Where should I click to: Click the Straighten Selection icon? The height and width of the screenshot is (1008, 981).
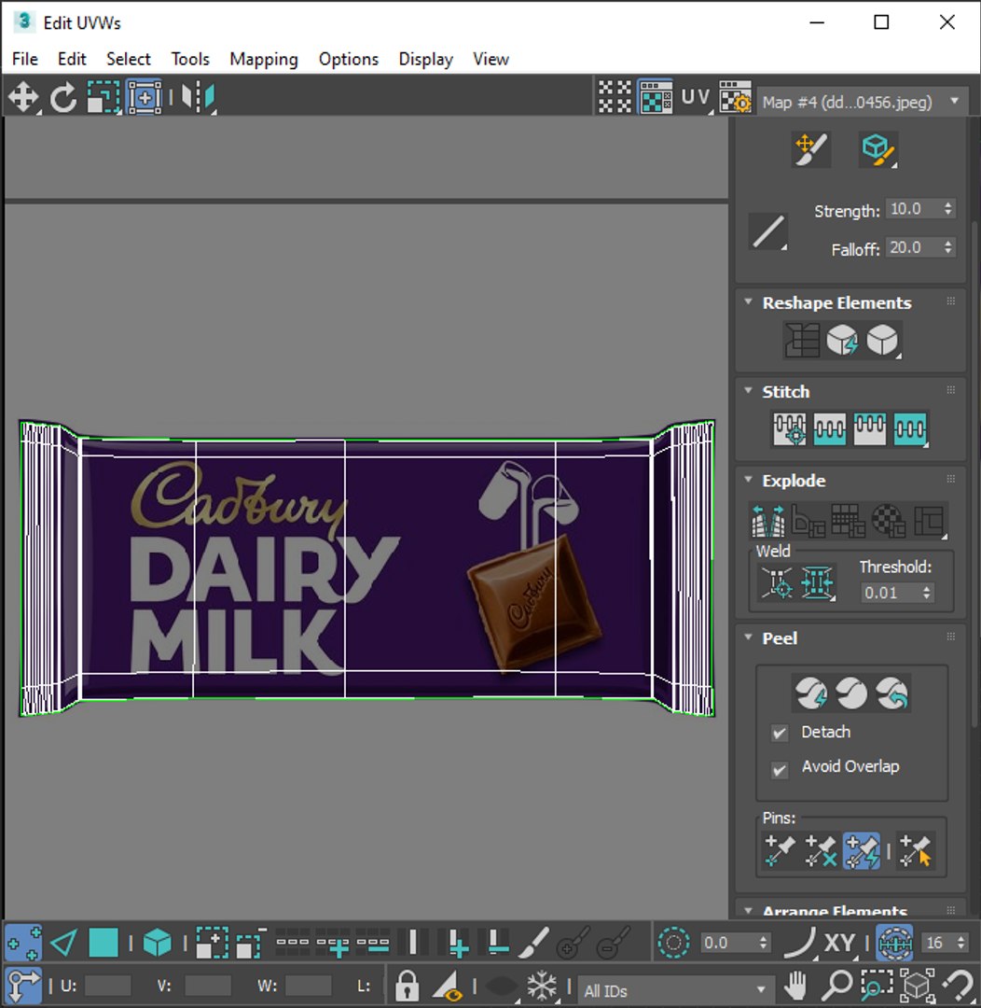tap(802, 340)
